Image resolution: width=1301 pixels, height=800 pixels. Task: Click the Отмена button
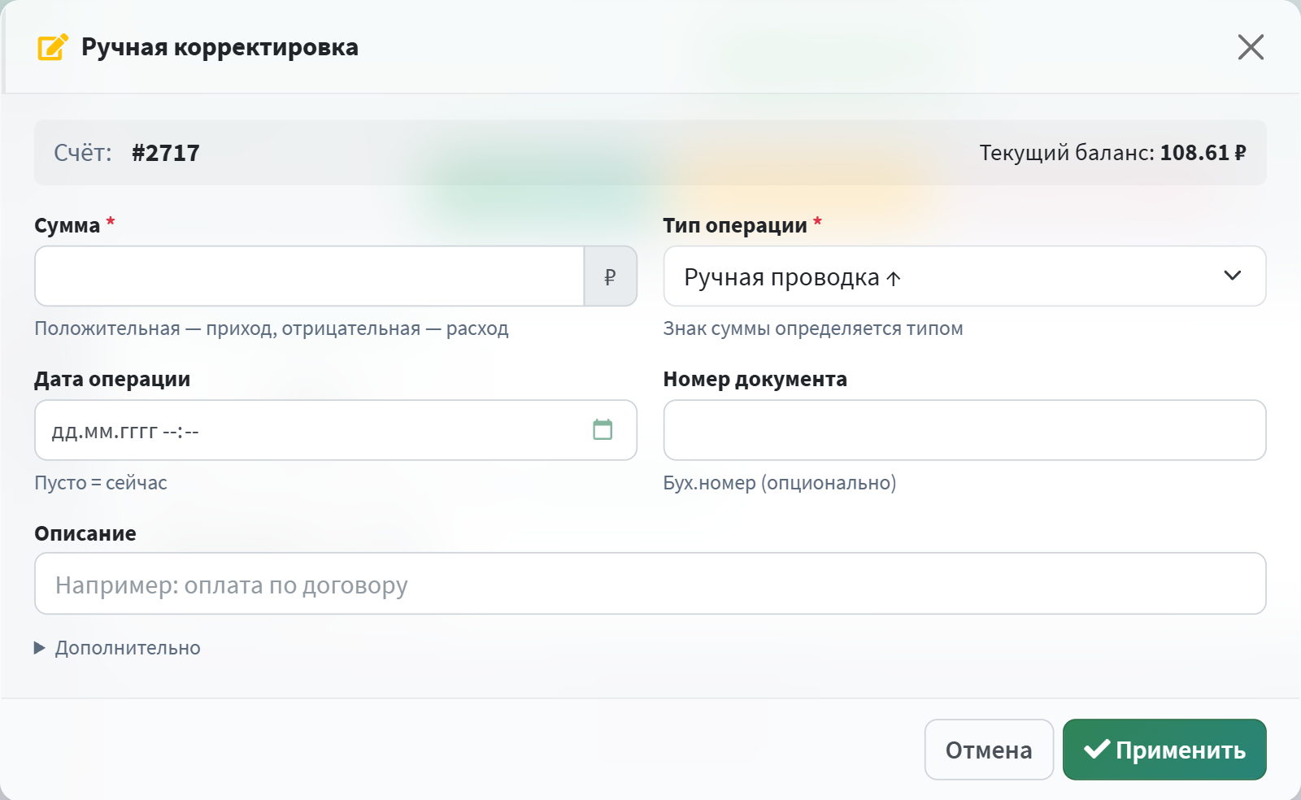tap(989, 750)
